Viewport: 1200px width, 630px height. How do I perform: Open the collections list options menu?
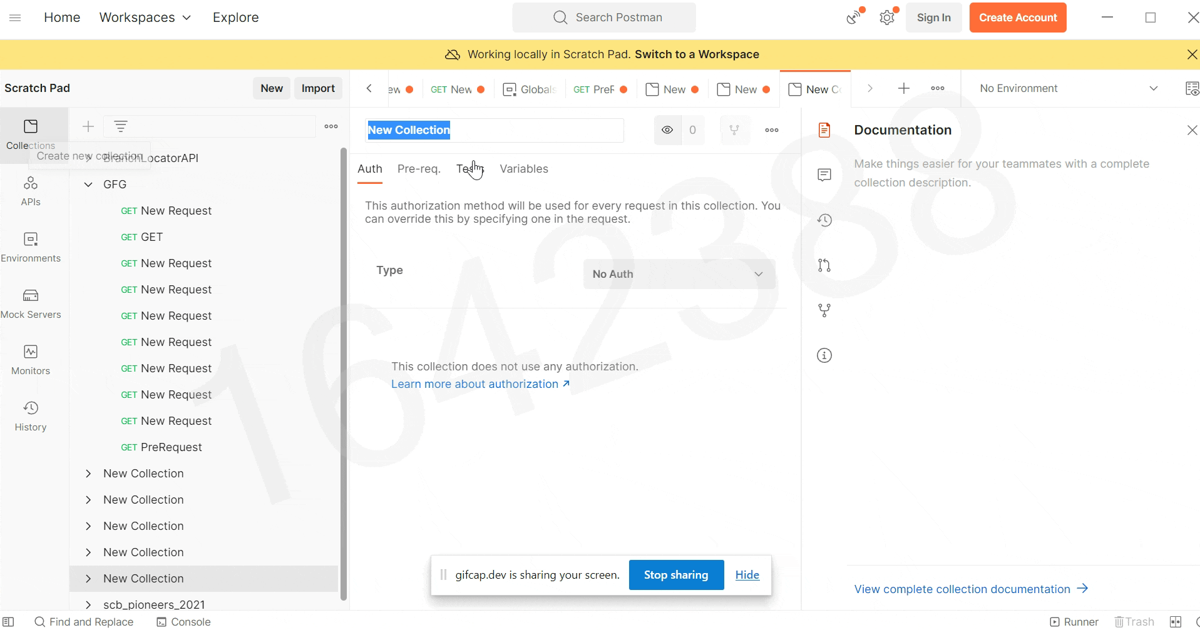click(331, 126)
